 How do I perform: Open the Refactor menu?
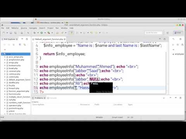(15, 28)
